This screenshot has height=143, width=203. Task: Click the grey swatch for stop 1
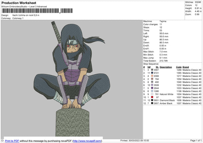152,70
